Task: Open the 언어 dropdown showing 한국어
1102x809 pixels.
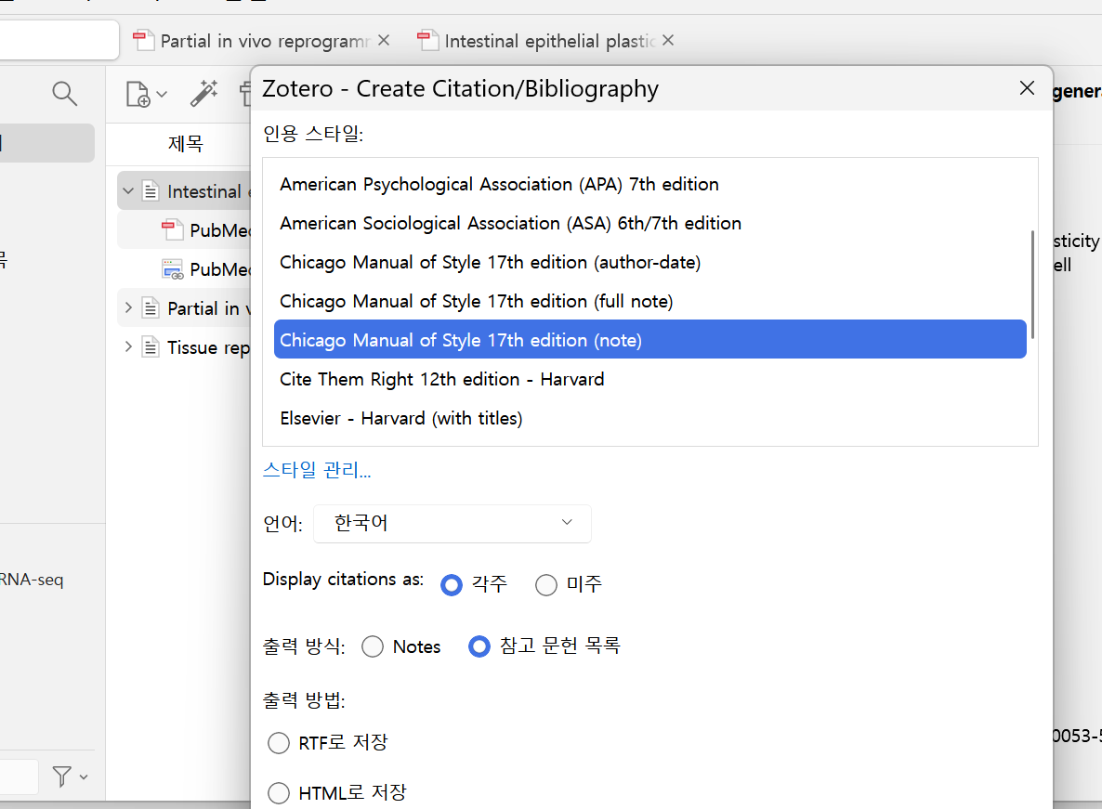Action: click(452, 523)
